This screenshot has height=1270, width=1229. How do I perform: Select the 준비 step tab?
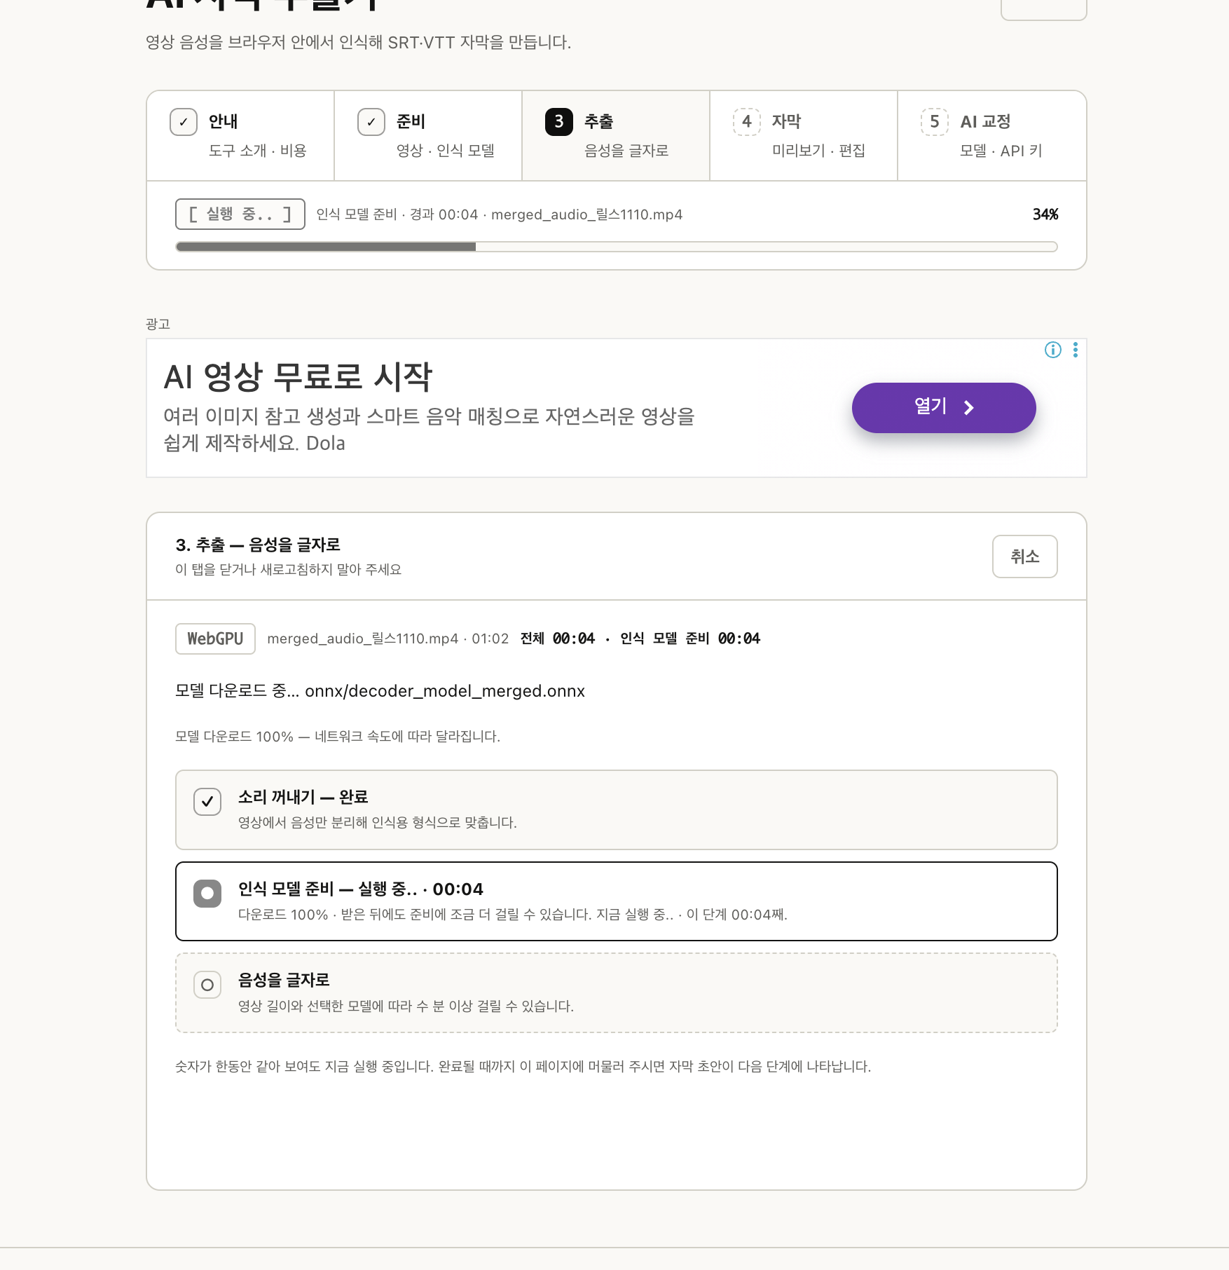(x=428, y=136)
